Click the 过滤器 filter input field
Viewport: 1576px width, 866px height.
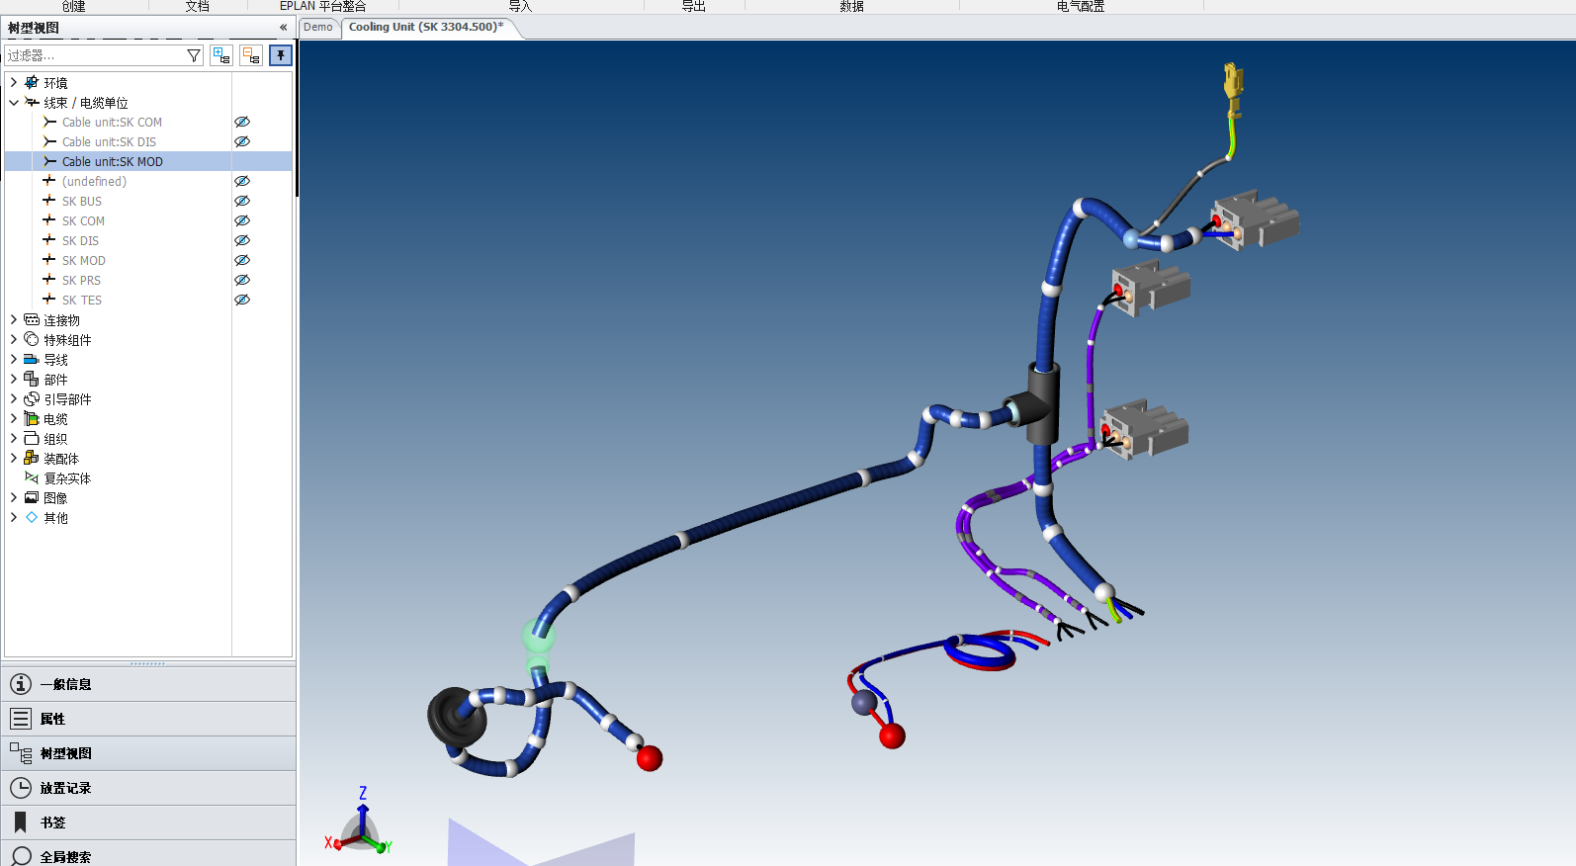tap(94, 55)
